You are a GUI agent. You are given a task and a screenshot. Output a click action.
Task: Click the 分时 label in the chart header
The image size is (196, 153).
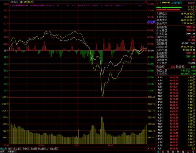pyautogui.click(x=21, y=2)
